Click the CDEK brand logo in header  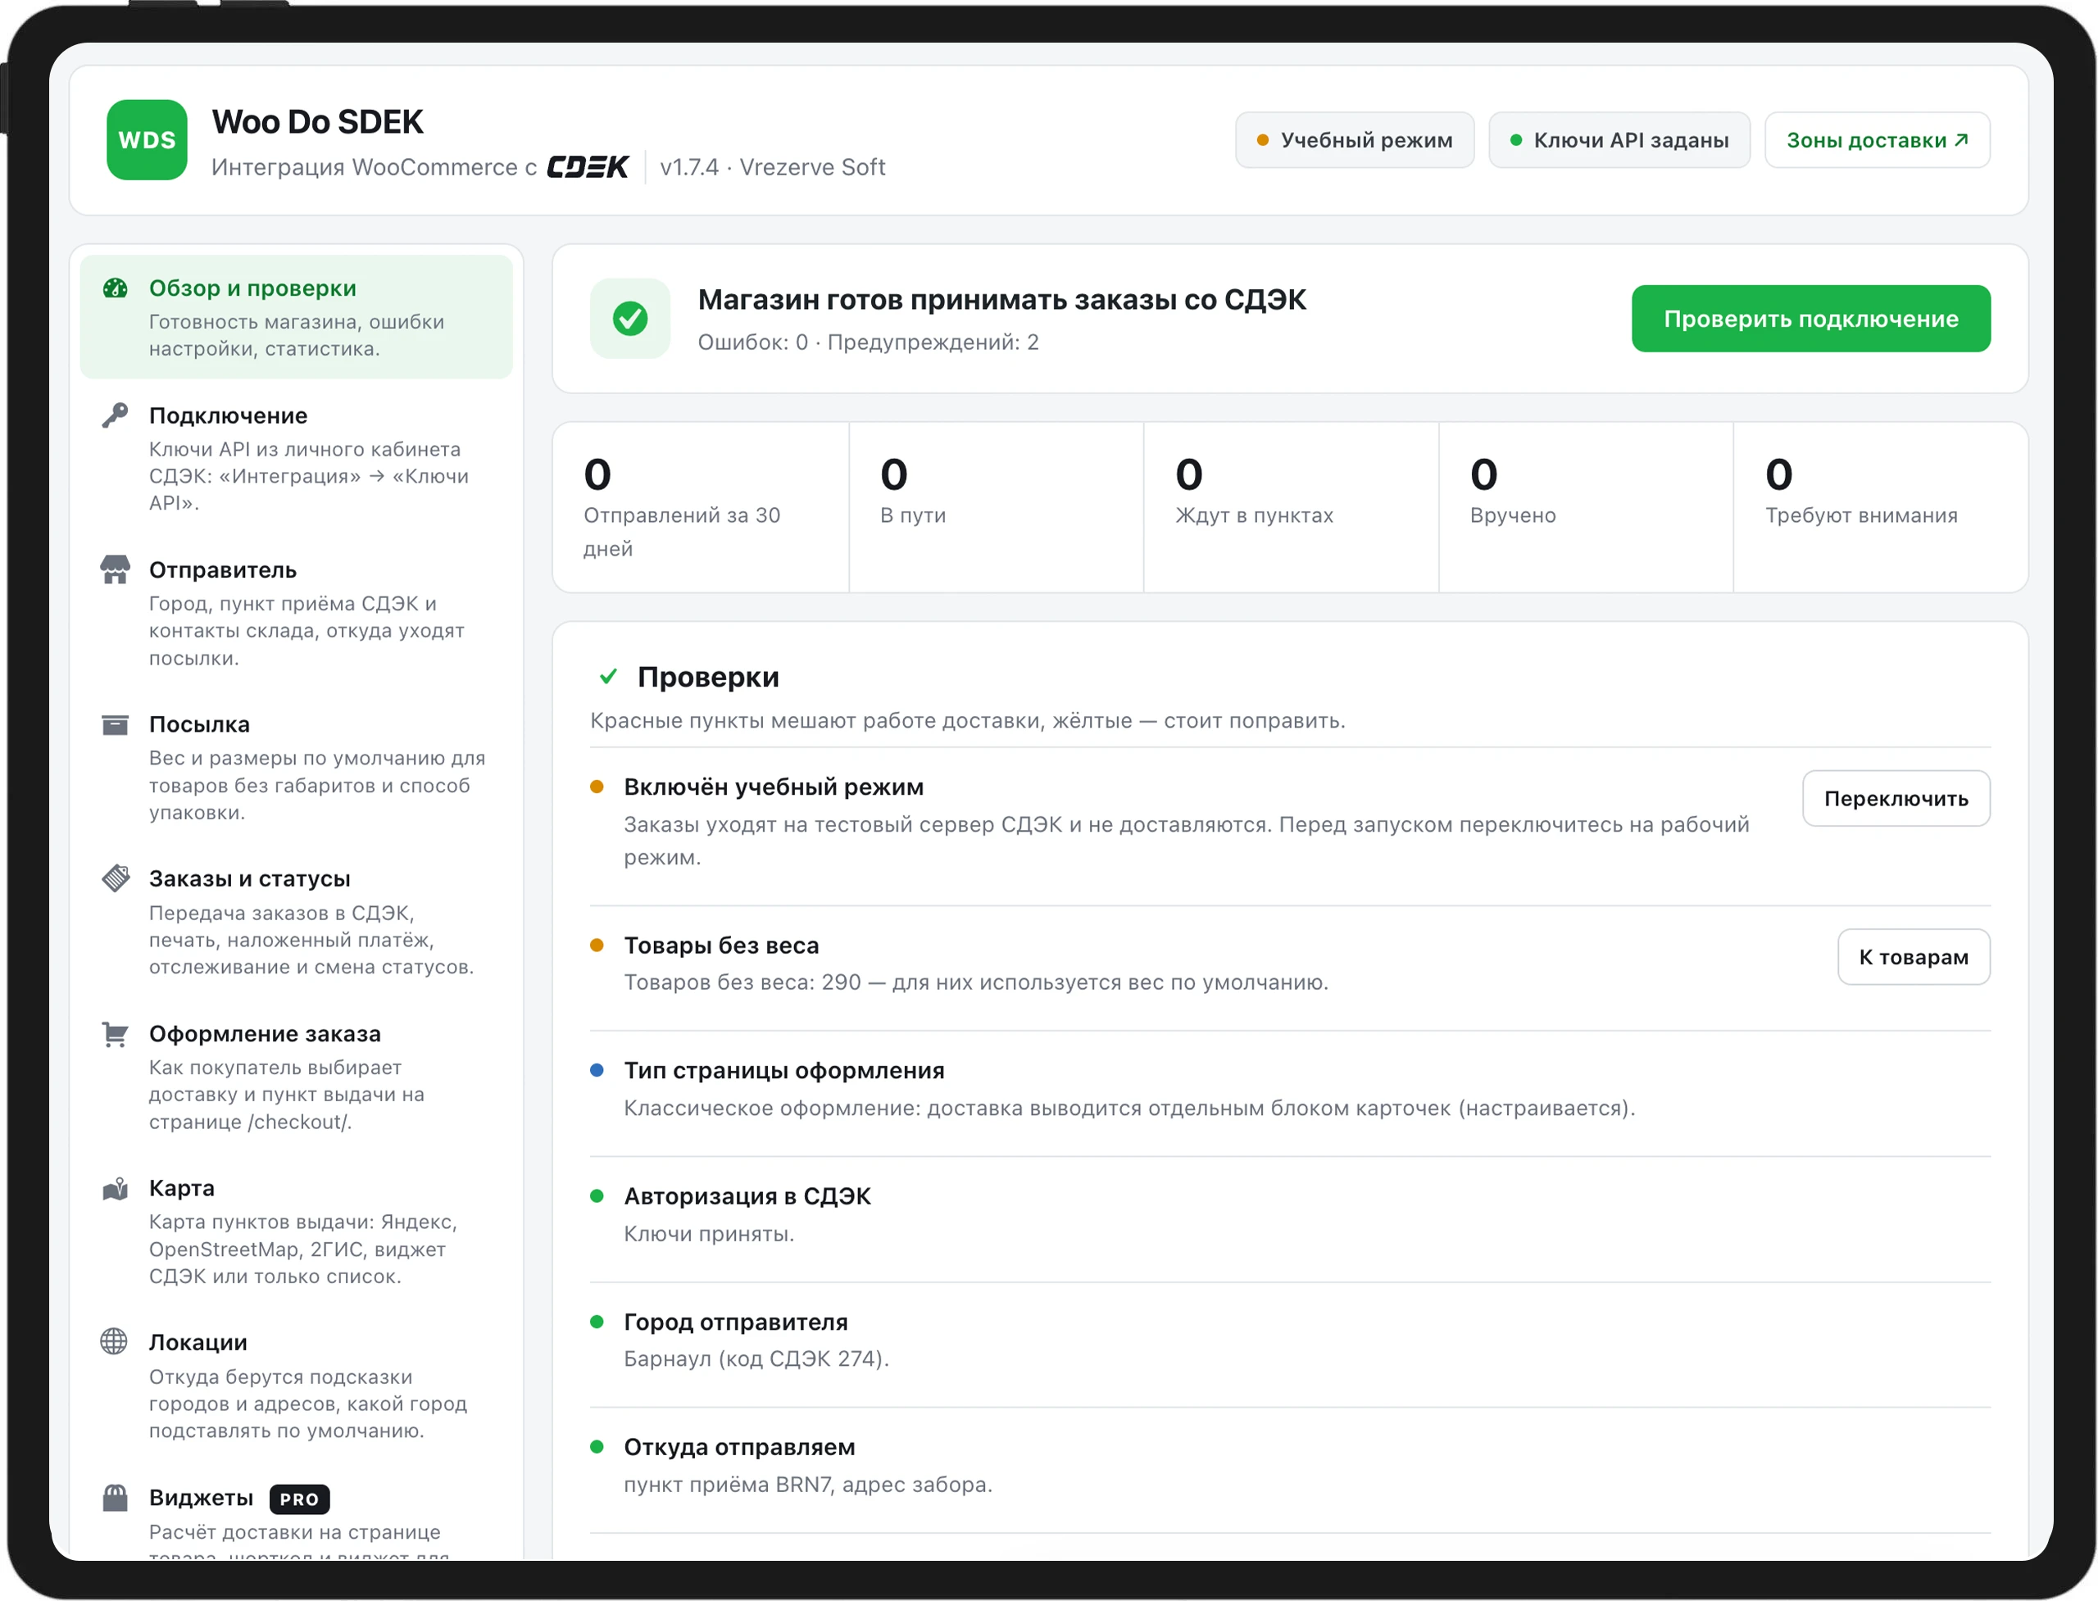point(587,168)
